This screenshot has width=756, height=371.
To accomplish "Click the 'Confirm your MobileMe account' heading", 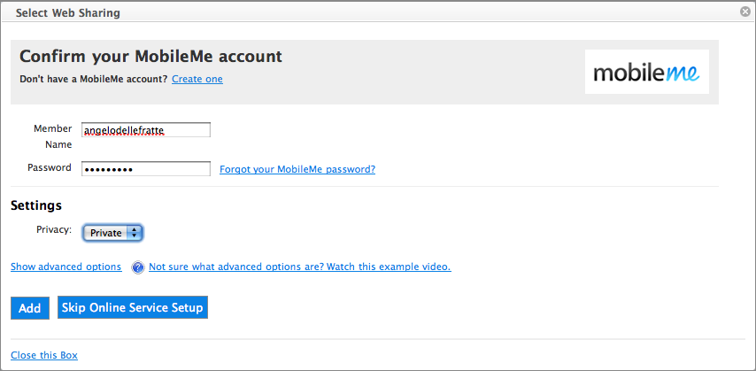I will click(150, 57).
